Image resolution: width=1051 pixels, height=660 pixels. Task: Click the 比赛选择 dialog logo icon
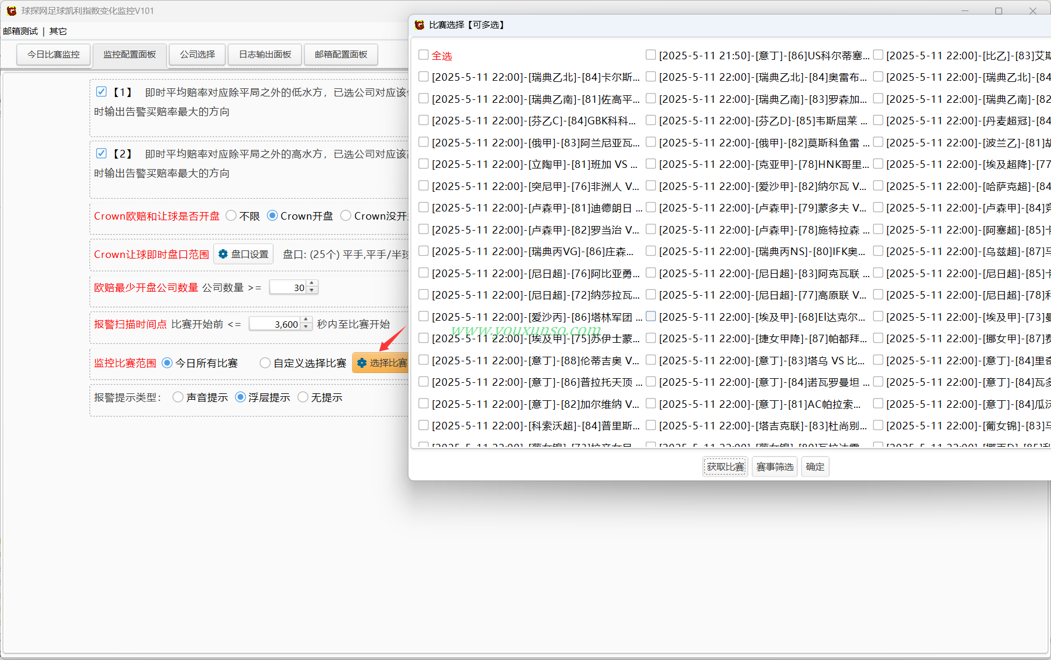coord(419,25)
